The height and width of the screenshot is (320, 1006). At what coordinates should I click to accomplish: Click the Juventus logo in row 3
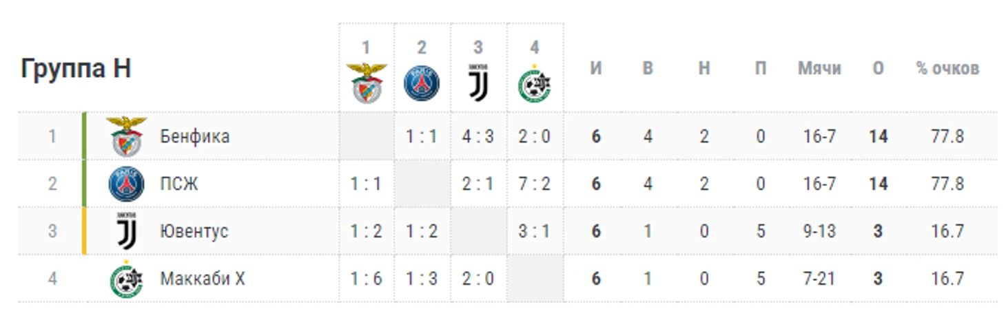[x=127, y=231]
